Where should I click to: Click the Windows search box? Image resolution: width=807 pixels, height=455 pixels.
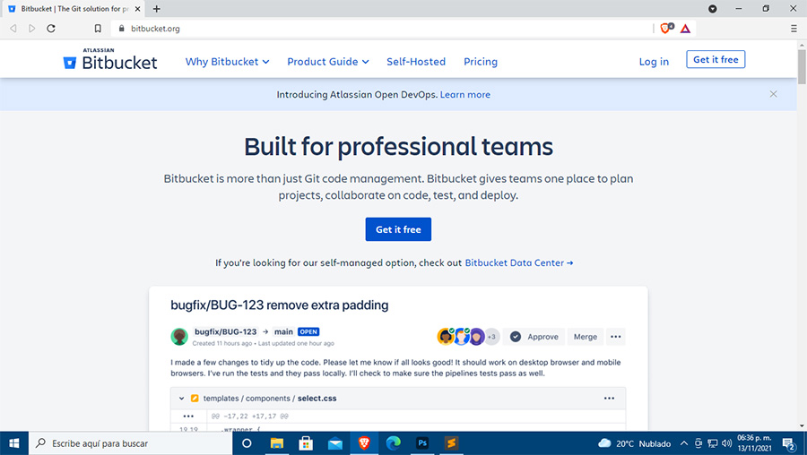click(131, 443)
